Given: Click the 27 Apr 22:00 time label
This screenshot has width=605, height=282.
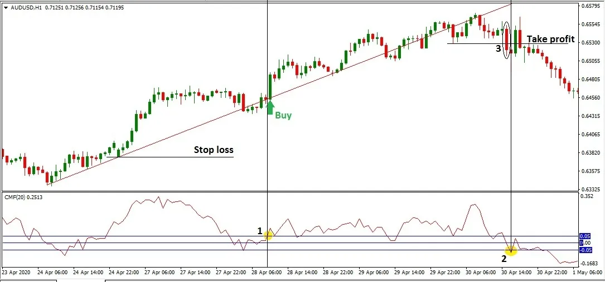Looking at the screenshot, I should point(231,272).
